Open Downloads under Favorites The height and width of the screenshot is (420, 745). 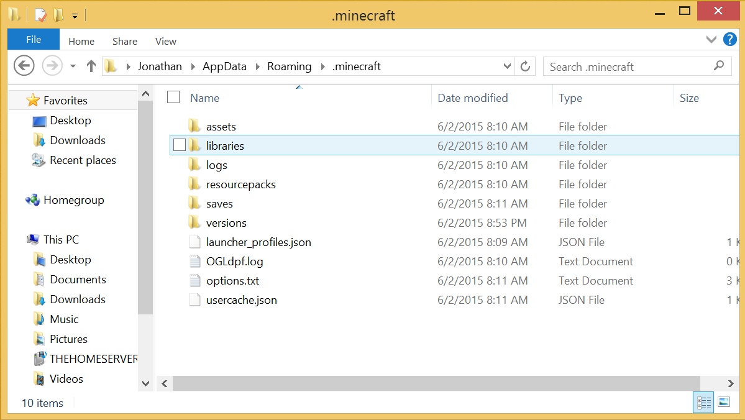click(78, 140)
